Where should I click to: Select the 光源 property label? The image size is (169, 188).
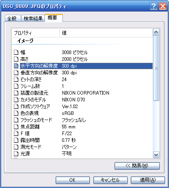25,154
